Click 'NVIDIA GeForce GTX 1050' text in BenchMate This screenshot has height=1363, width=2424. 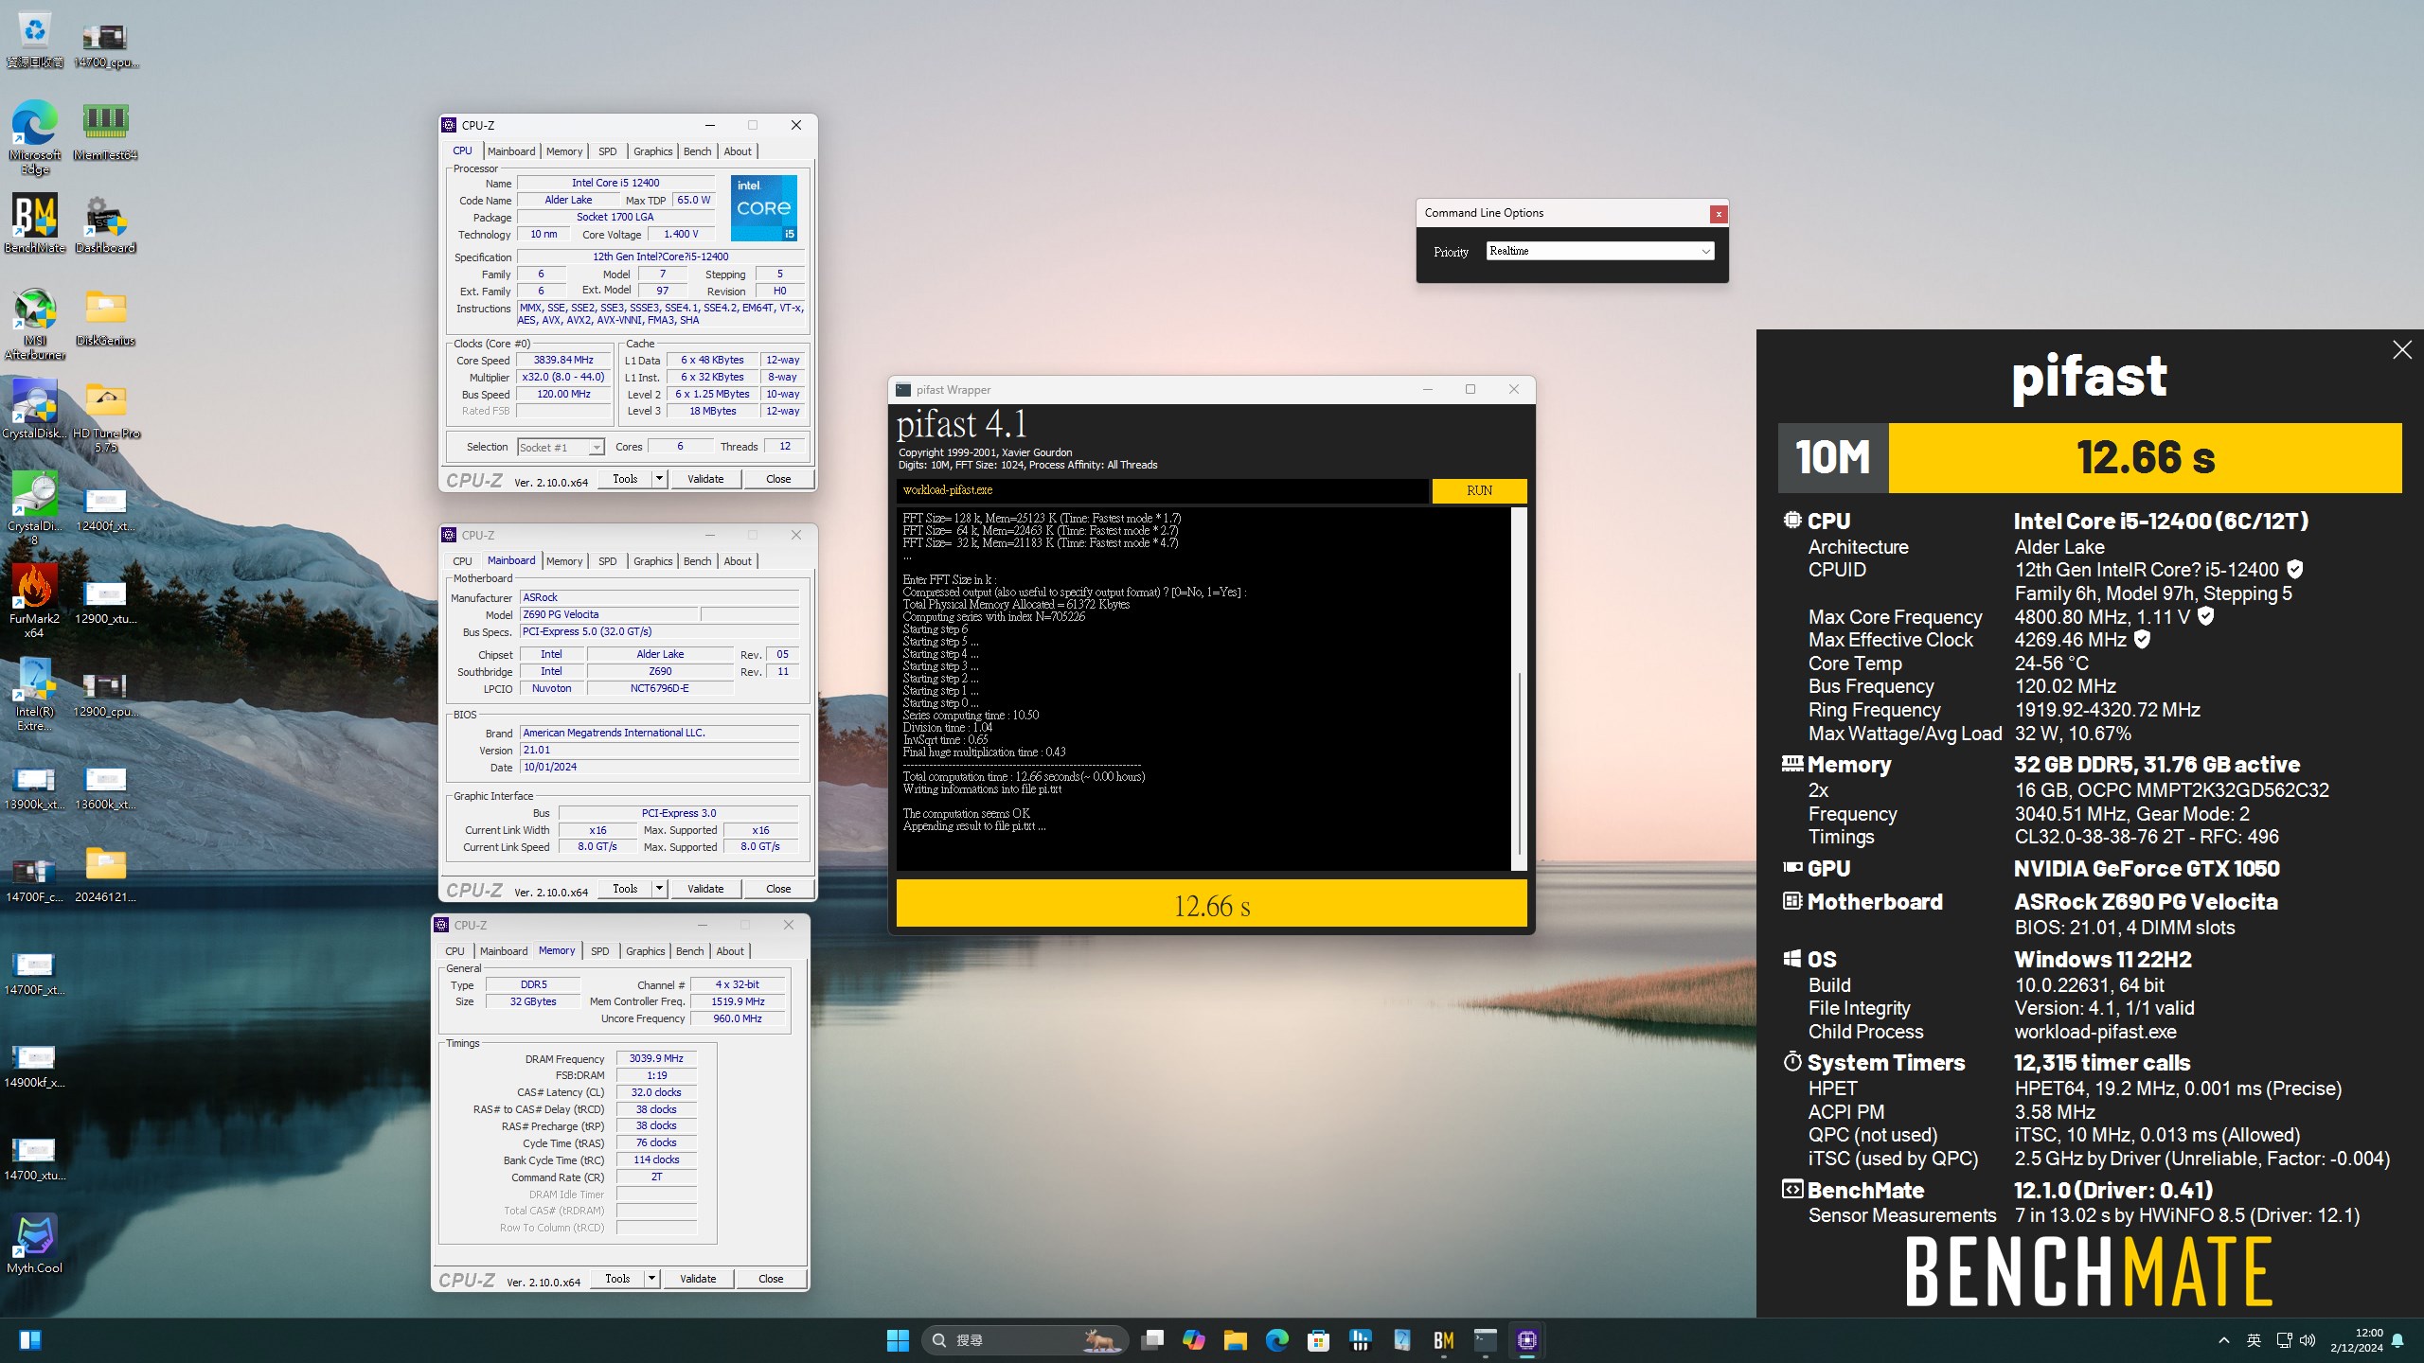[x=2147, y=869]
